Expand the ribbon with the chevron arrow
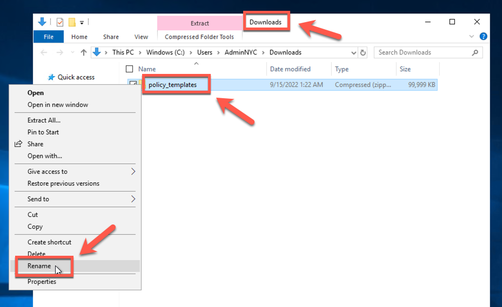Image resolution: width=502 pixels, height=307 pixels. [472, 37]
